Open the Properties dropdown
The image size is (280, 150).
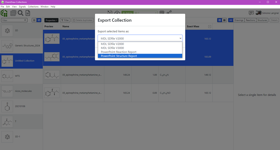[51, 20]
